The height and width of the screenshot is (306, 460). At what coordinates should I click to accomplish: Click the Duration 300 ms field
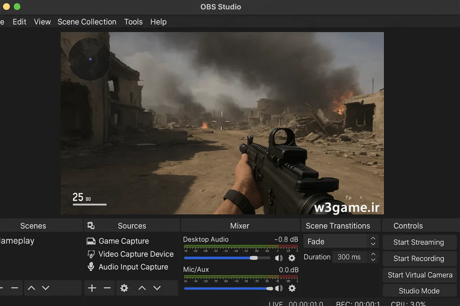coord(350,257)
